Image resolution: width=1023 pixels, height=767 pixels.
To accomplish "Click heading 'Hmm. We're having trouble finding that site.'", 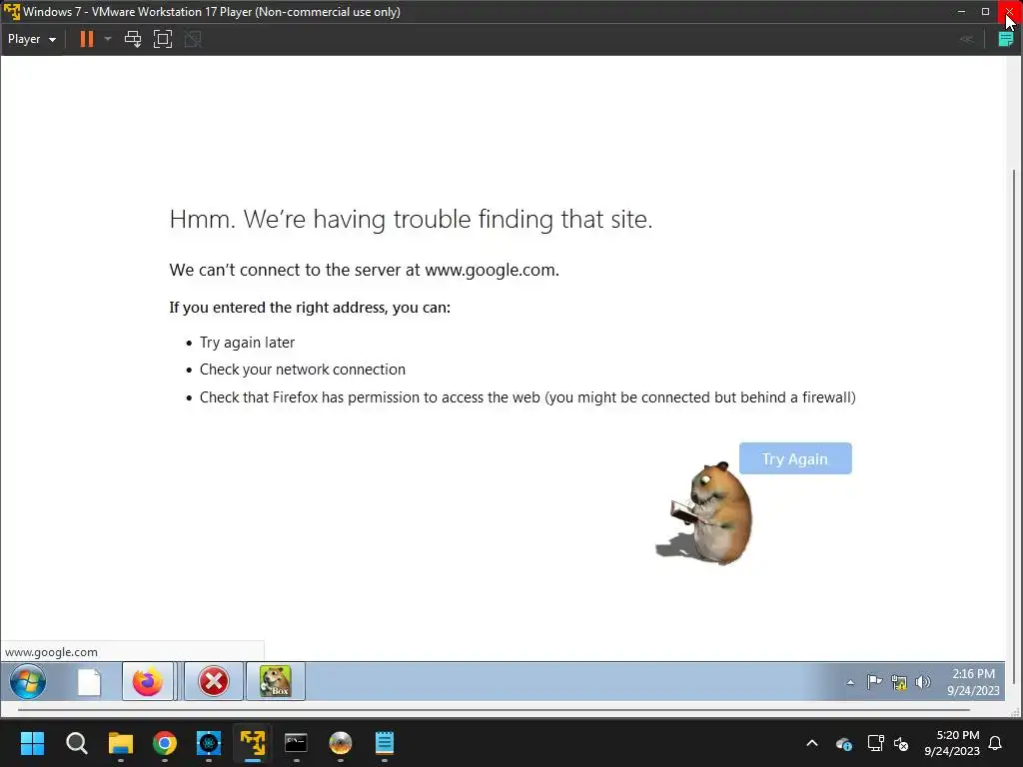I will point(411,219).
